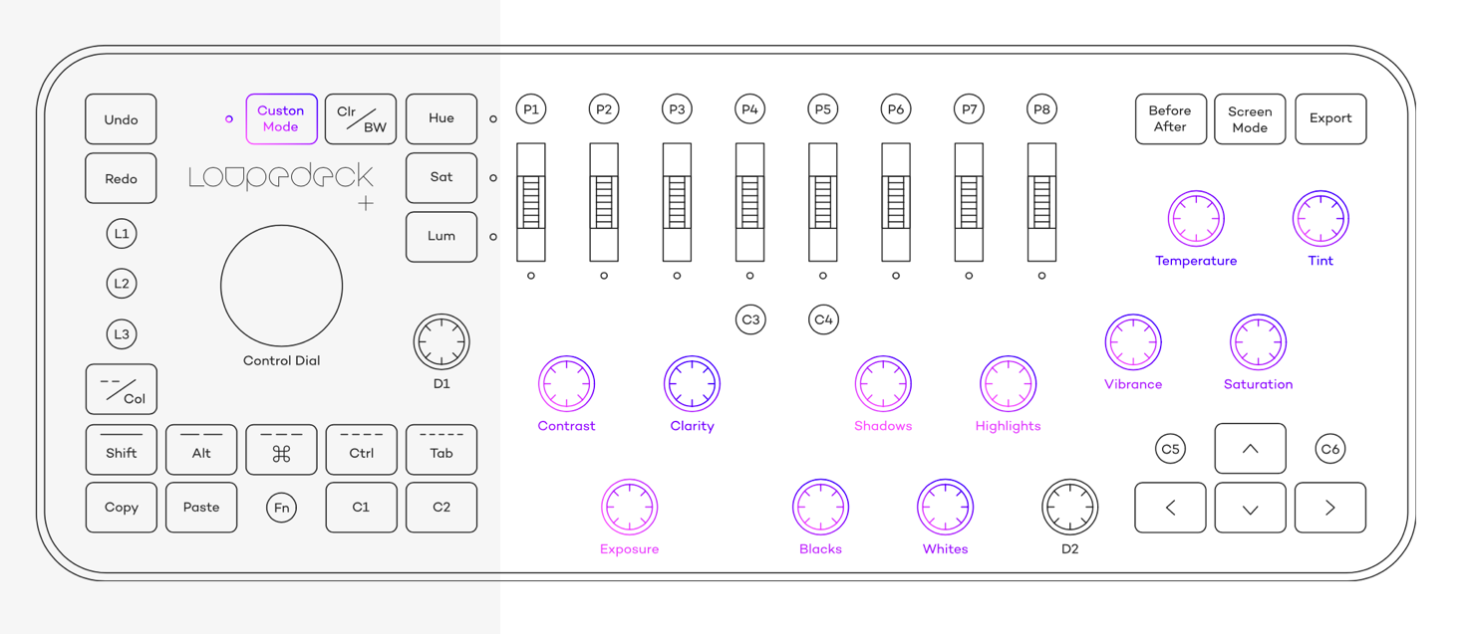
Task: Toggle Clr/BW color to black-and-white
Action: point(360,118)
